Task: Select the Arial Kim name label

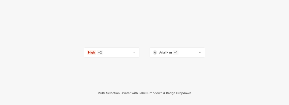Action: point(166,52)
